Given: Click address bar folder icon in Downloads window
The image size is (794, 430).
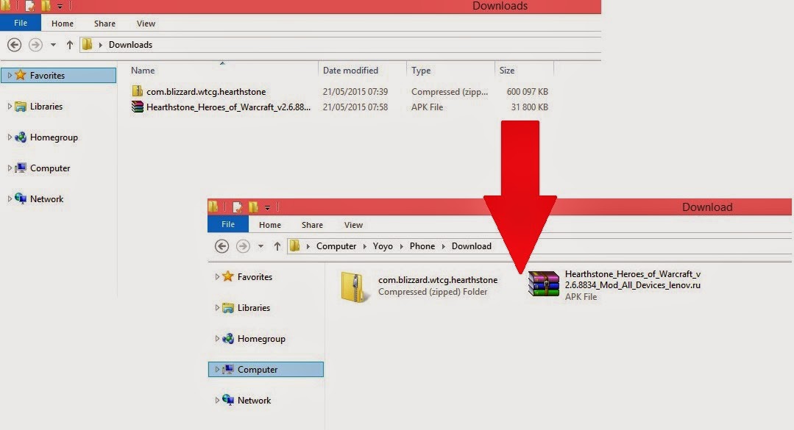Looking at the screenshot, I should (87, 45).
